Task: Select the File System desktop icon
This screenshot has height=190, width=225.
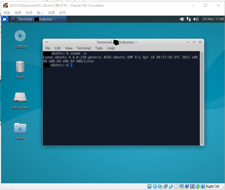Action: pyautogui.click(x=20, y=97)
